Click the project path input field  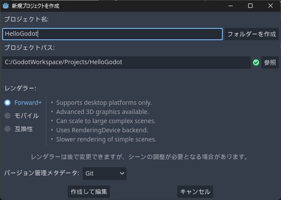pyautogui.click(x=126, y=62)
